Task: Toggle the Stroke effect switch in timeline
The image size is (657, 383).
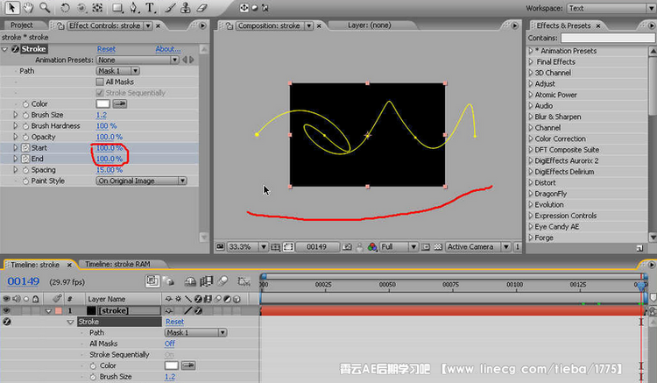Action: (x=6, y=322)
